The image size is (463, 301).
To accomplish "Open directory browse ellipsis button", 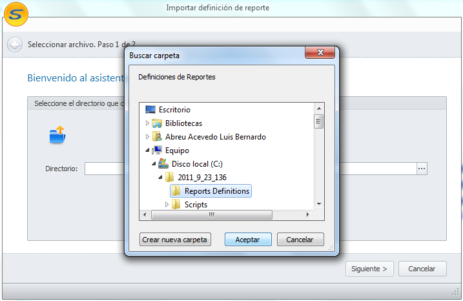I will (422, 169).
